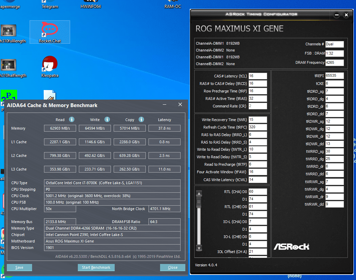This screenshot has width=356, height=280.
Task: Click the RTL list scrollbar thumb
Action: (x=199, y=202)
